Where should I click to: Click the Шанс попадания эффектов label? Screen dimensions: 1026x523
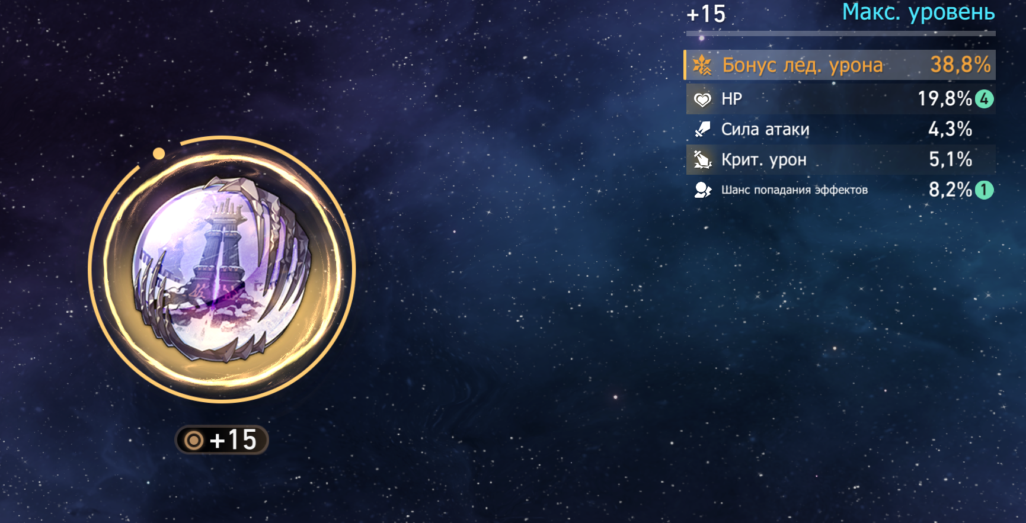click(794, 190)
